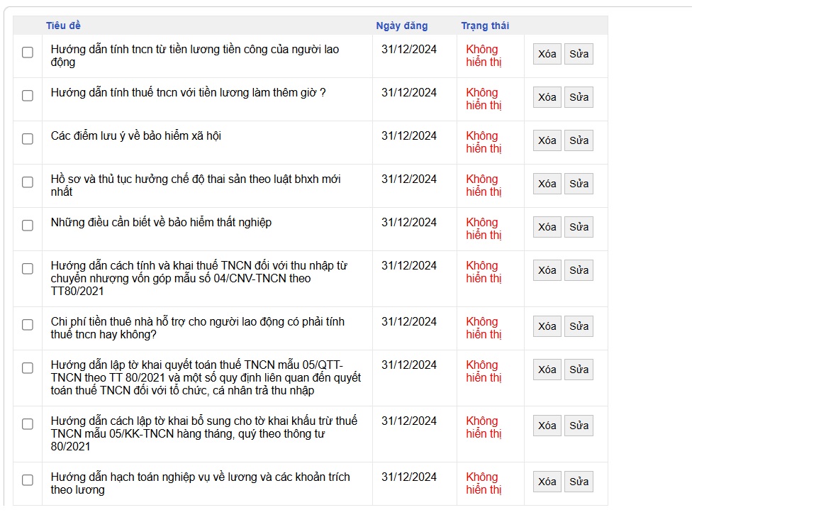The width and height of the screenshot is (821, 527).
Task: Delete the 'mẫu 05/KK-TNCN' supplementary declaration article
Action: (x=547, y=426)
